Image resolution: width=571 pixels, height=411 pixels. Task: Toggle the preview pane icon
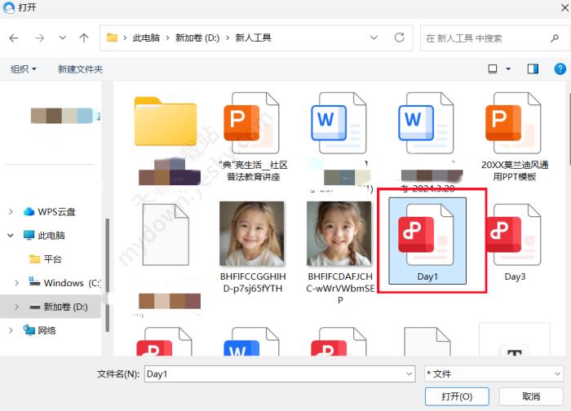click(x=533, y=69)
